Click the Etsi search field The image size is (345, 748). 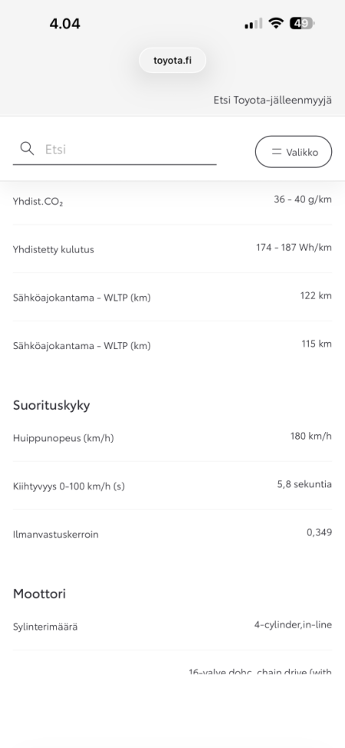tap(114, 150)
